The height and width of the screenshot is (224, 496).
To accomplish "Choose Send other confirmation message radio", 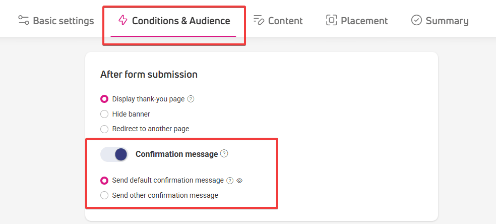I will (x=104, y=195).
